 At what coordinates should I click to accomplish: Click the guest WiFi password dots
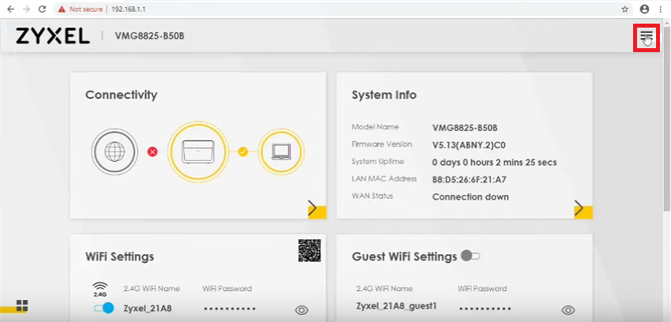tap(485, 309)
